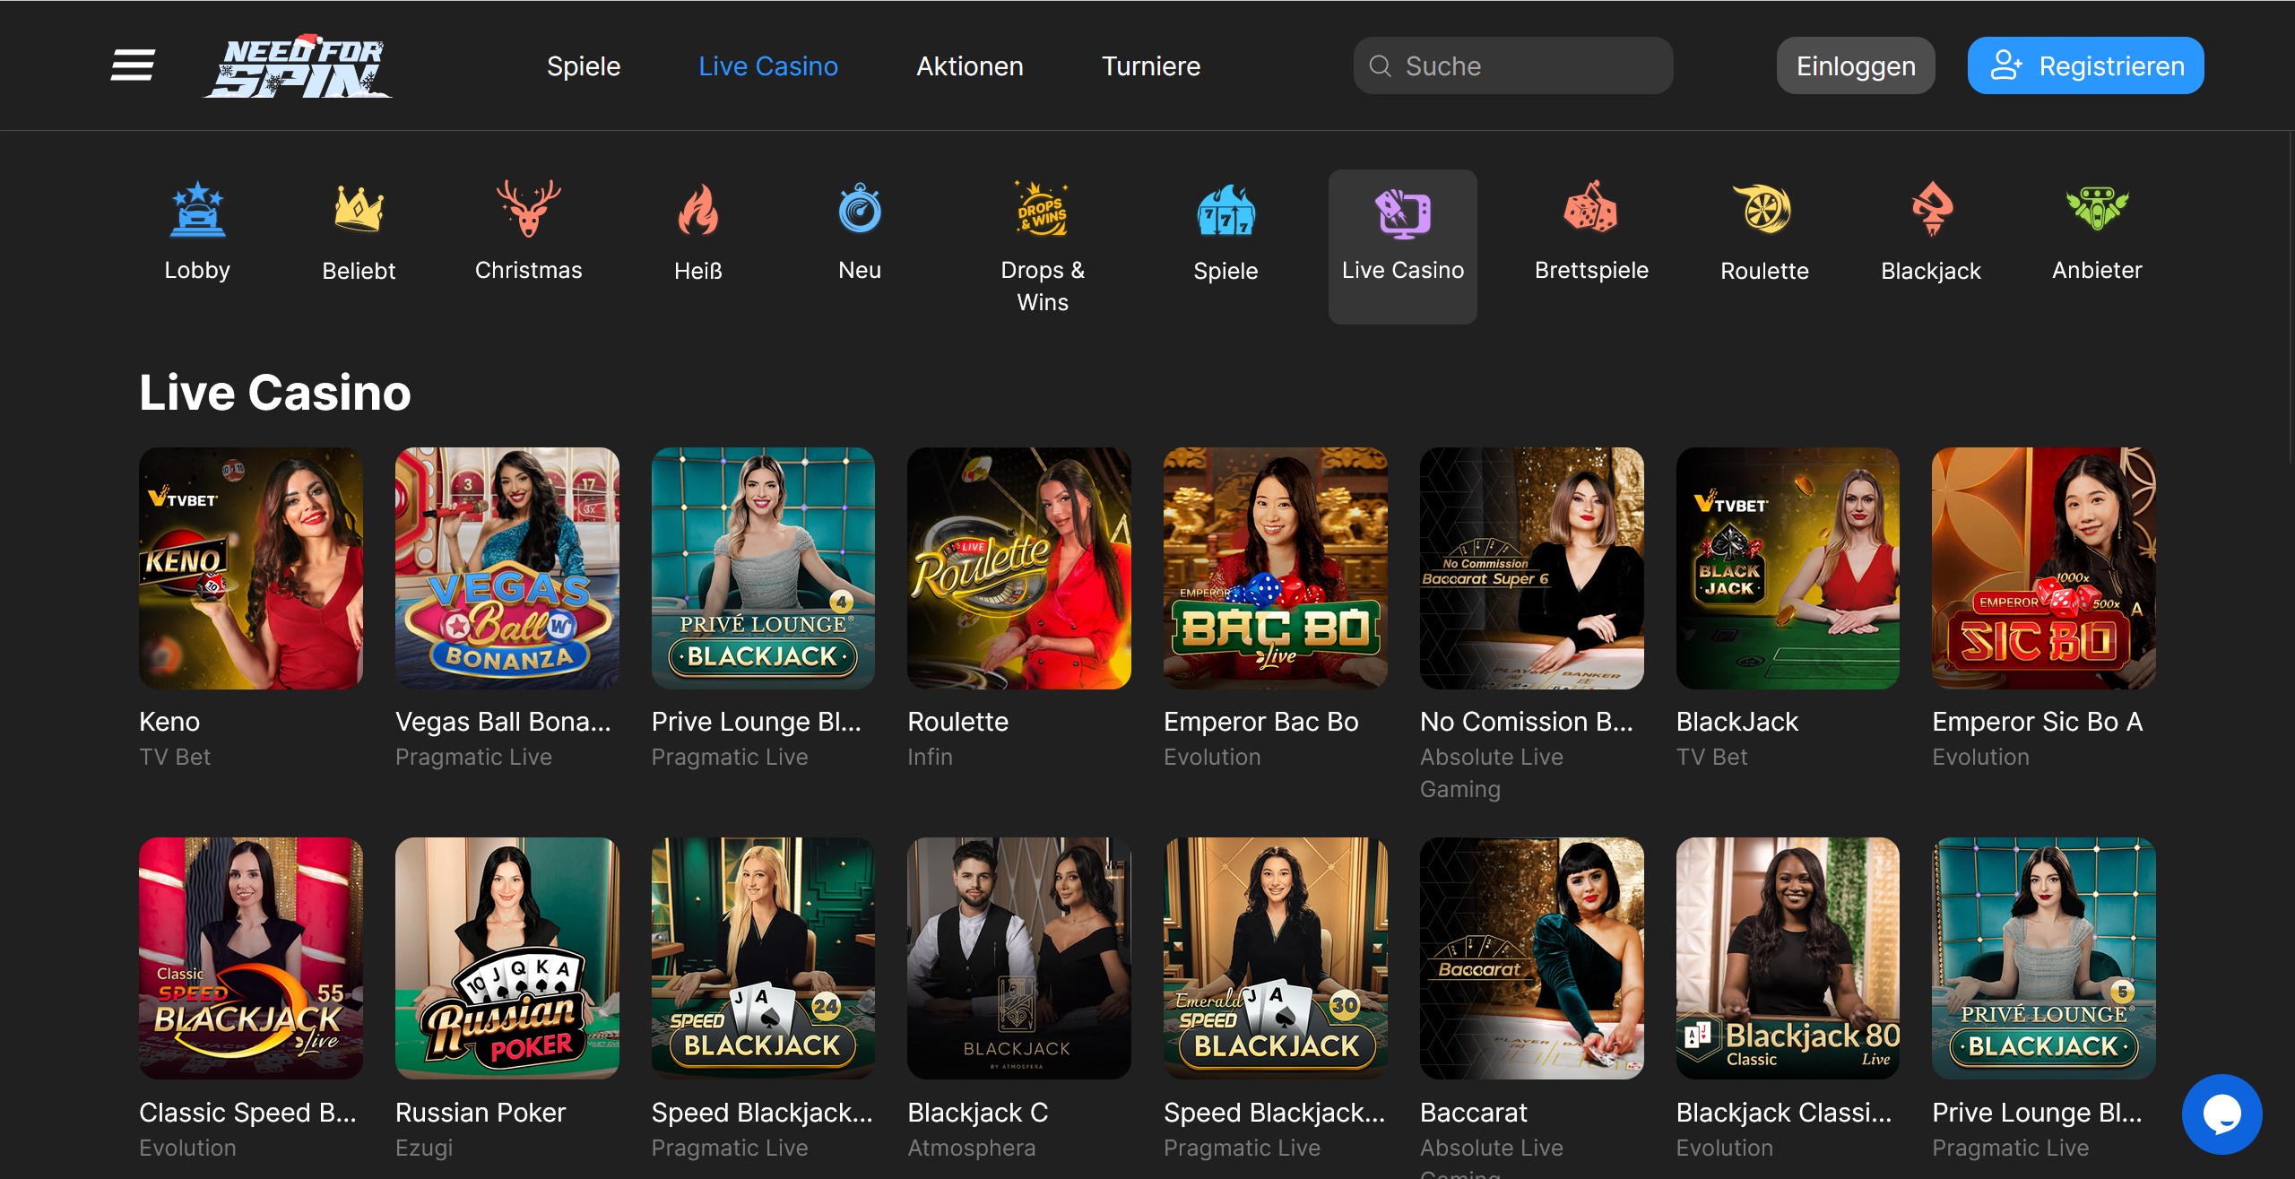Image resolution: width=2295 pixels, height=1179 pixels.
Task: Open first-row Prive Lounge Blackjack 4 thumbnail
Action: (x=763, y=568)
